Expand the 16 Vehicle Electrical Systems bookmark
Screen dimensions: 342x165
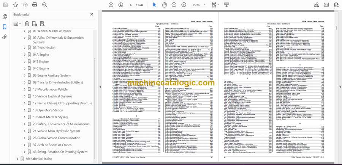(24, 96)
